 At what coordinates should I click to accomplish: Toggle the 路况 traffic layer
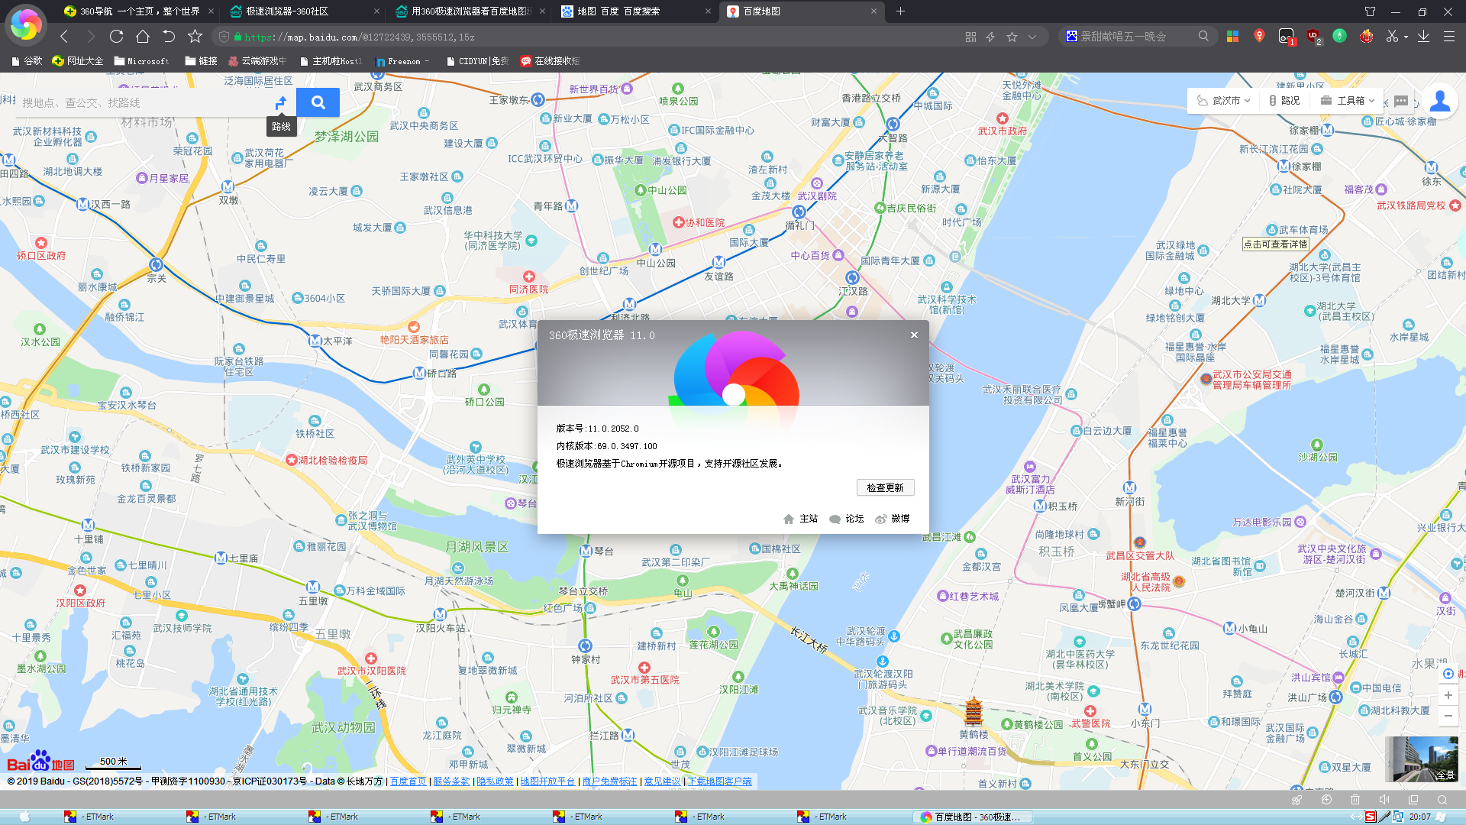coord(1284,100)
